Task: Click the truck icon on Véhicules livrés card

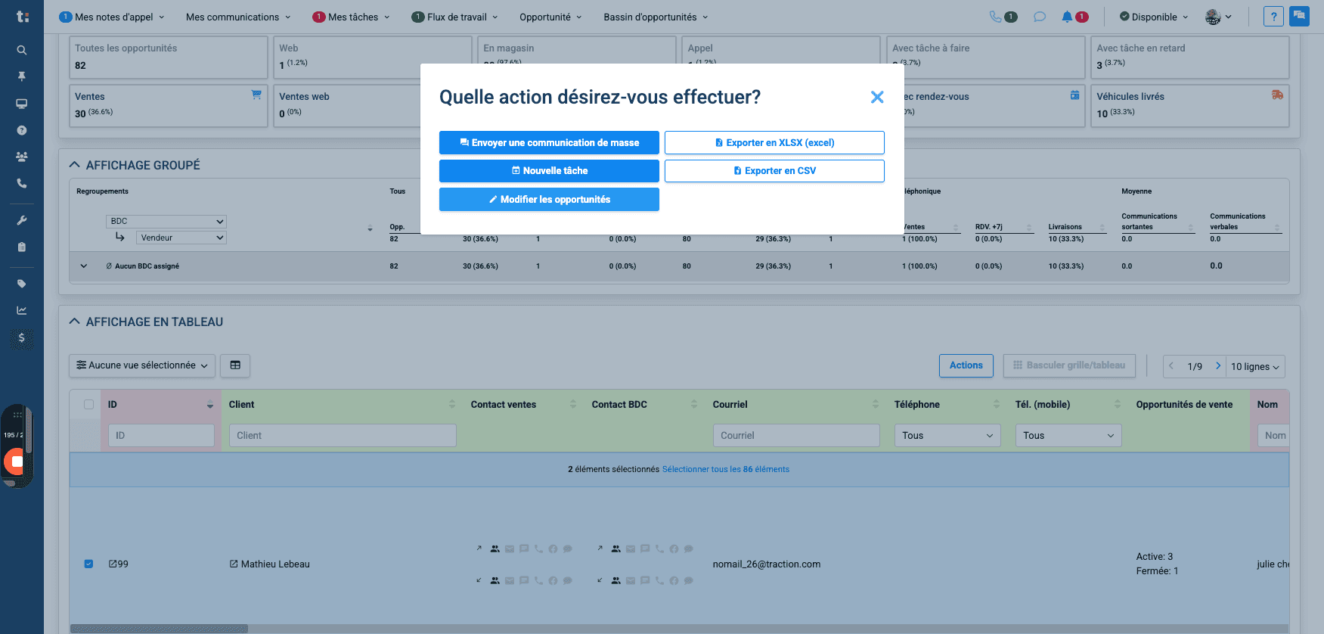Action: pyautogui.click(x=1277, y=95)
